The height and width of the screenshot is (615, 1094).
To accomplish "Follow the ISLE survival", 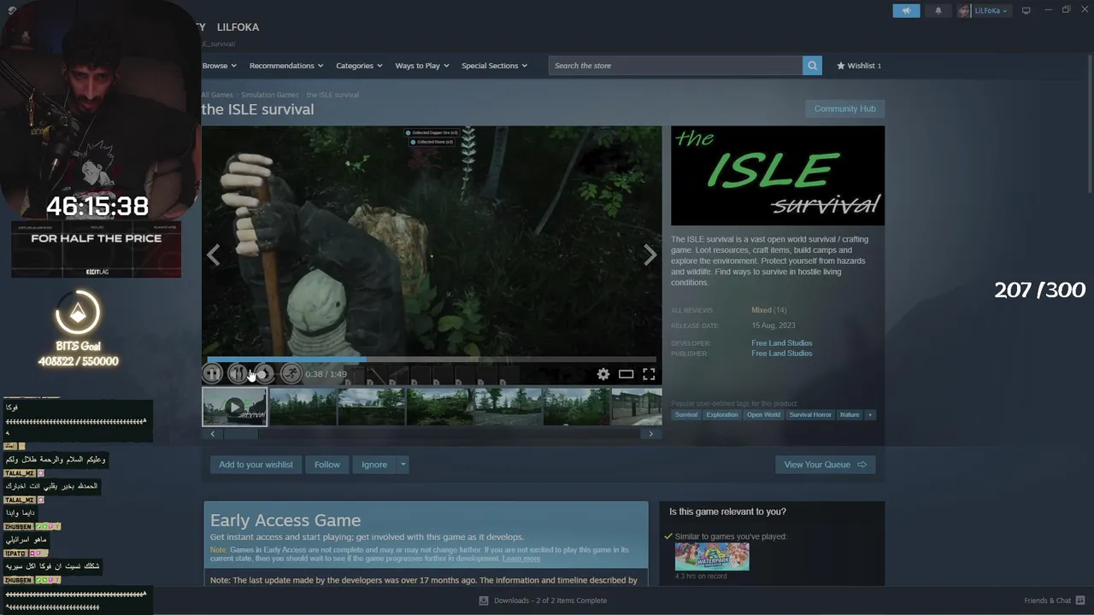I will pyautogui.click(x=327, y=465).
